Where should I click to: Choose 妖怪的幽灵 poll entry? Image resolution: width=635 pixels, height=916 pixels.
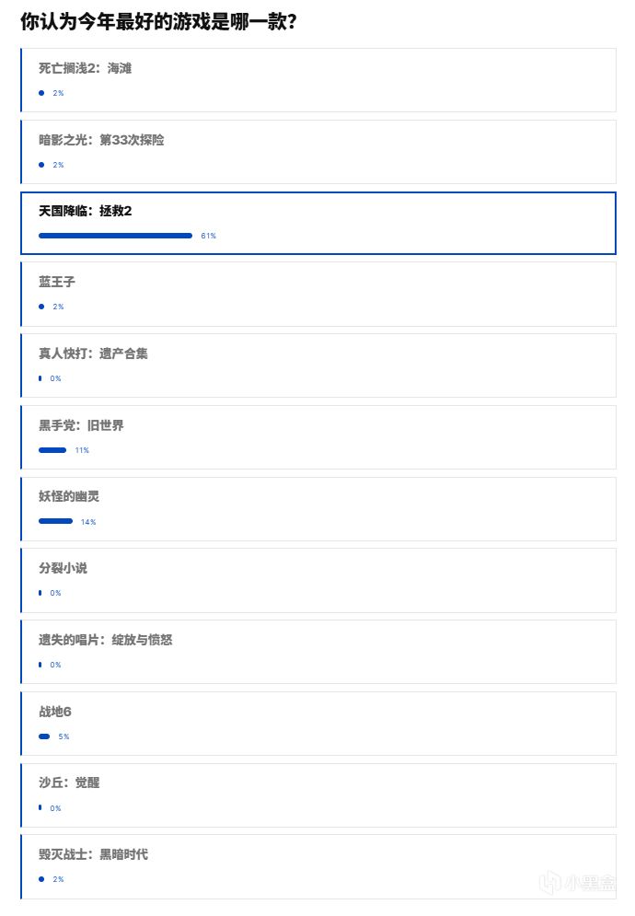(x=317, y=508)
